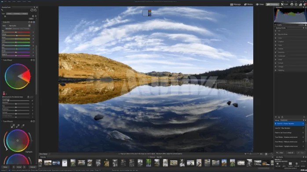Select 'Restore Last Saved settings' history entry

[x=289, y=133]
